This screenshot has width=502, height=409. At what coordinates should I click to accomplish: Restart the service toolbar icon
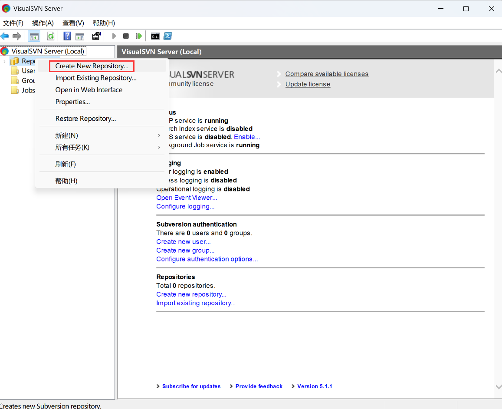(138, 36)
